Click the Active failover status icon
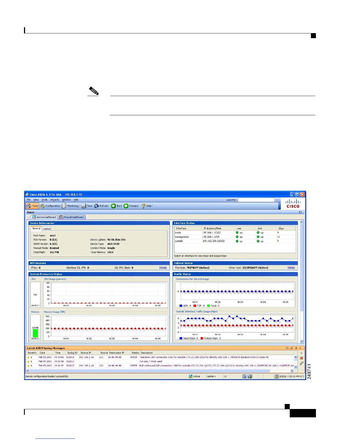This screenshot has height=441, width=341. pyautogui.click(x=191, y=376)
